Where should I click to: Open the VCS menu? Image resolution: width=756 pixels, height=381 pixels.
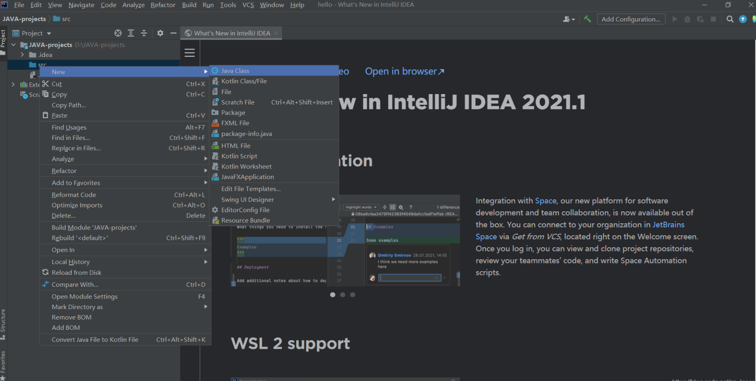pos(248,5)
